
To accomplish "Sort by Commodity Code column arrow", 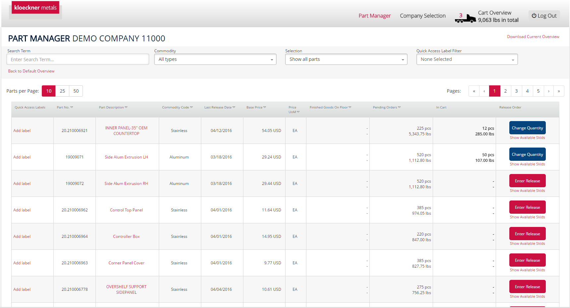I will [191, 107].
